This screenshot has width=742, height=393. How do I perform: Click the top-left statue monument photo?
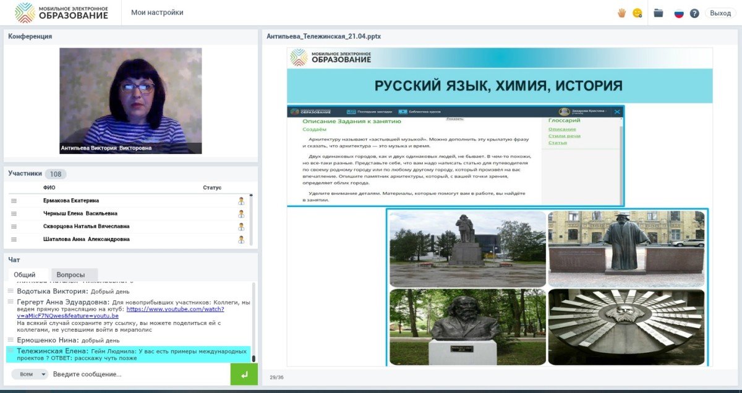point(468,249)
